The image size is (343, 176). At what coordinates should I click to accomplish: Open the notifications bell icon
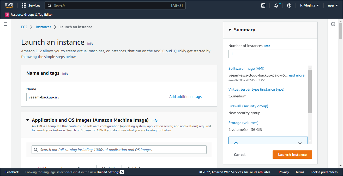pyautogui.click(x=276, y=5)
